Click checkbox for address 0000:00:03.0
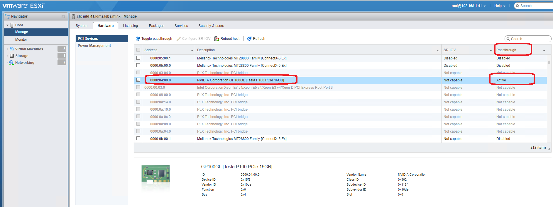 (x=138, y=87)
